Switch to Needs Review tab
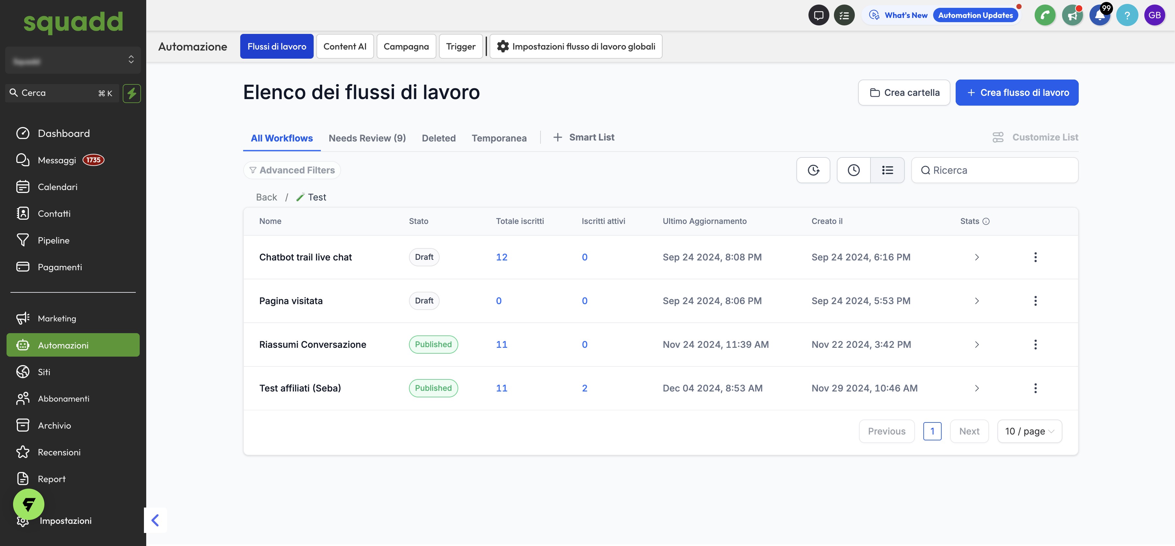The width and height of the screenshot is (1175, 546). pos(367,138)
